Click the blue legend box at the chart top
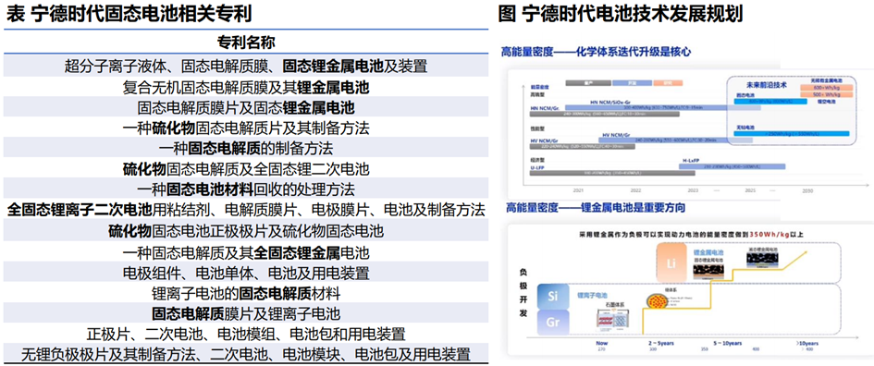Viewport: 874px width, 366px height. pyautogui.click(x=632, y=82)
